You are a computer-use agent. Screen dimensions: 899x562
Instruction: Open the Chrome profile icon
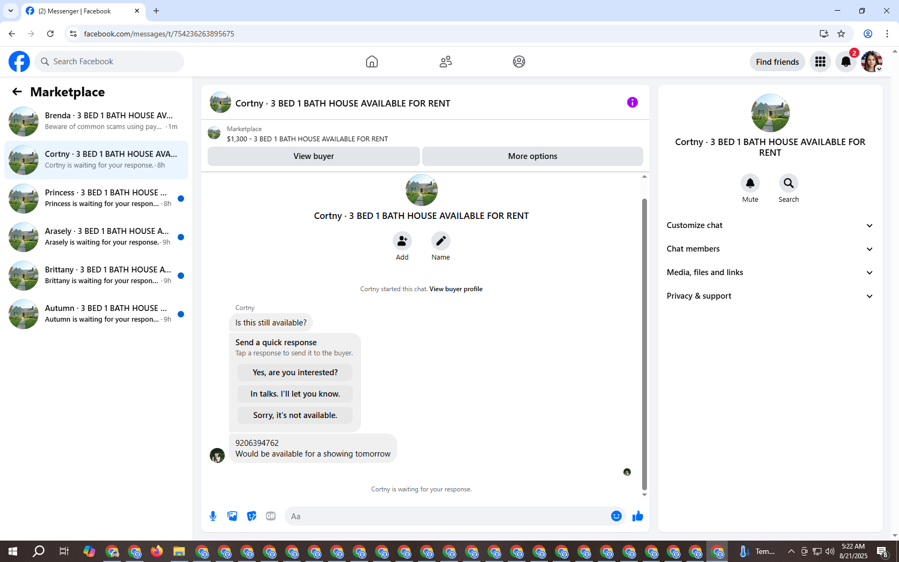[868, 34]
